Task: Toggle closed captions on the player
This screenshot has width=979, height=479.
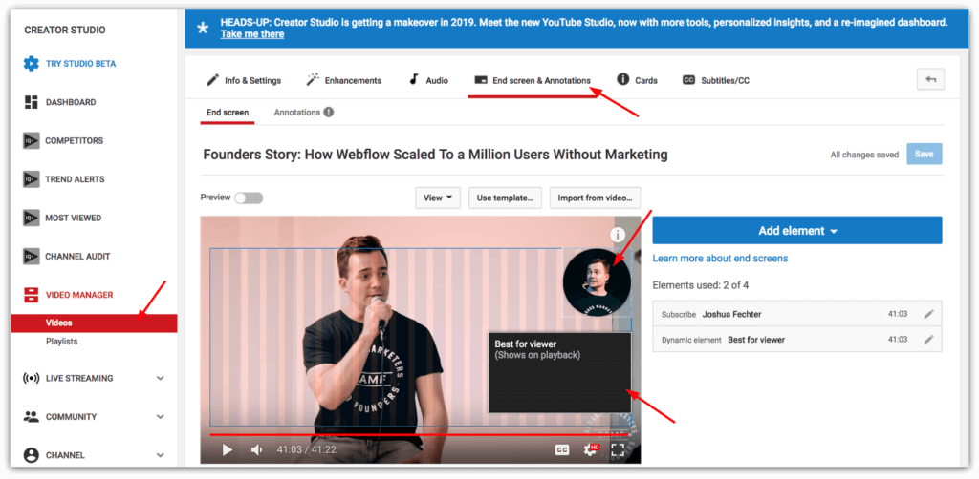Action: [562, 449]
